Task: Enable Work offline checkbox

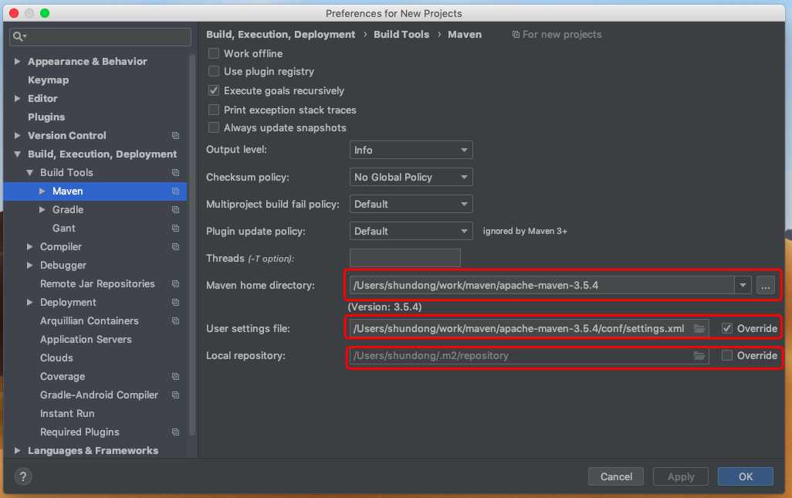Action: 214,53
